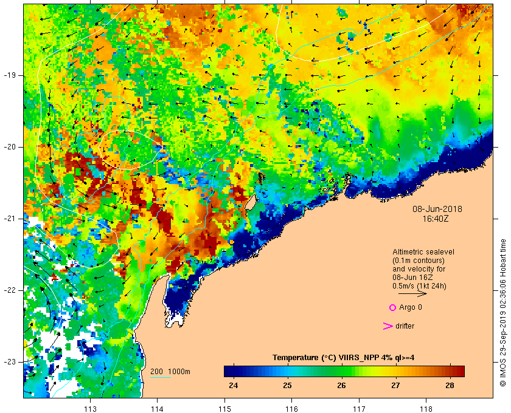The image size is (511, 413).
Task: Click color bar tick label 24
Action: click(234, 385)
